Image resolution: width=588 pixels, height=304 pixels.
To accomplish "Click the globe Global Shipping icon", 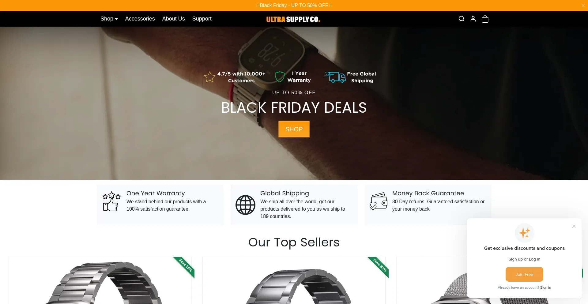I will (x=245, y=205).
